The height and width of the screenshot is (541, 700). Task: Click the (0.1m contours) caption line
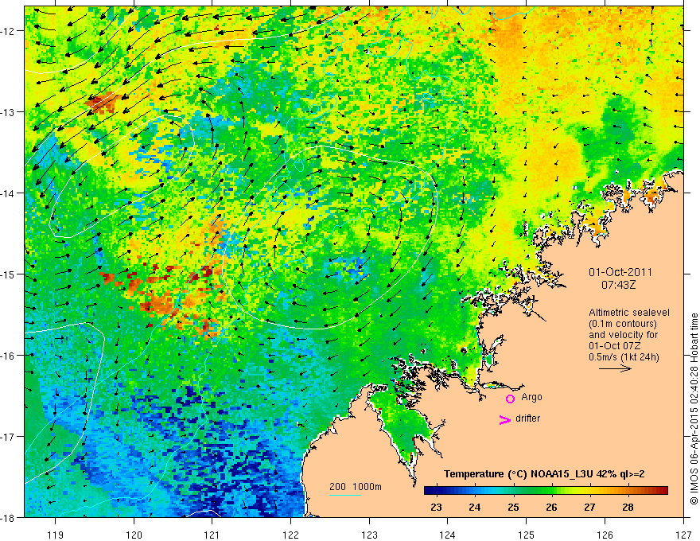coord(623,324)
